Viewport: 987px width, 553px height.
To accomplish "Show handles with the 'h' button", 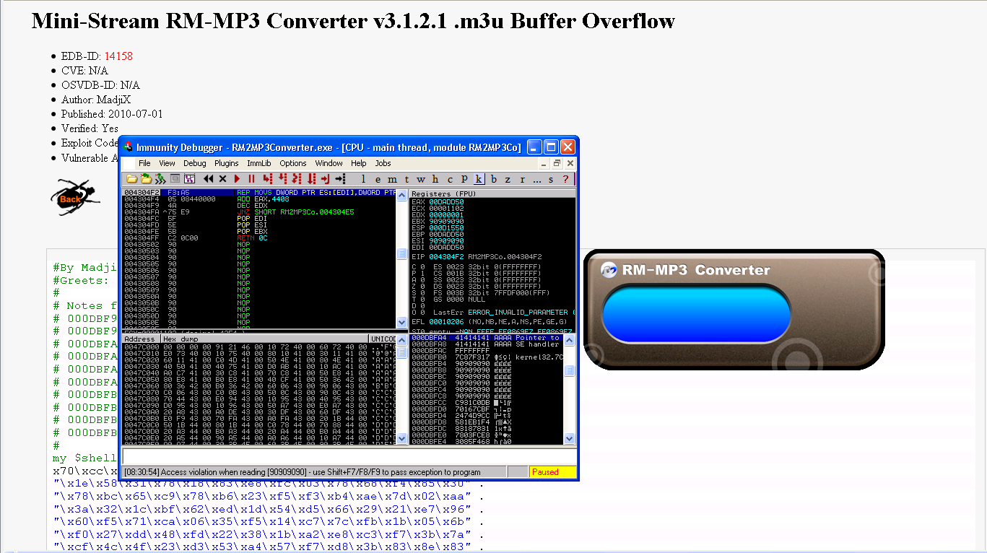I will tap(435, 178).
